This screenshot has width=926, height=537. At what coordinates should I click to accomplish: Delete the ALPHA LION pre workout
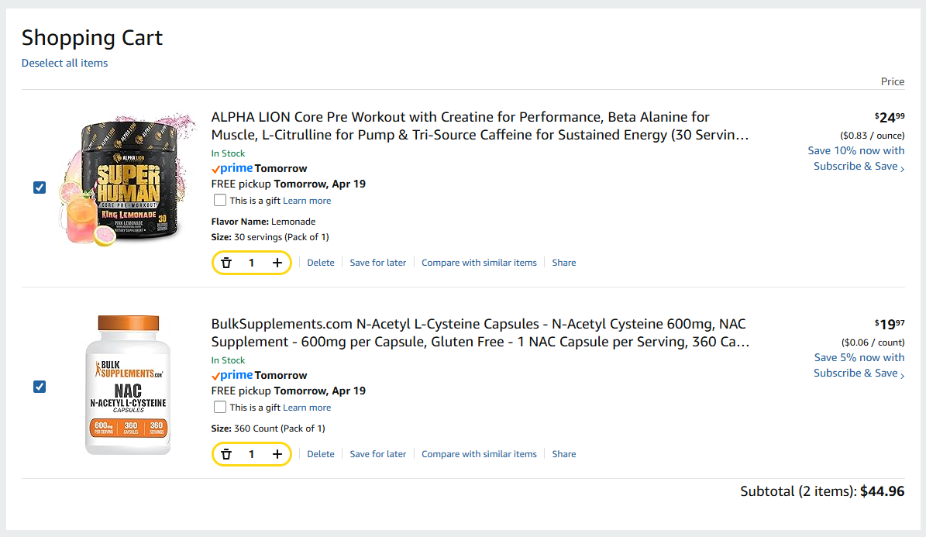tap(321, 263)
